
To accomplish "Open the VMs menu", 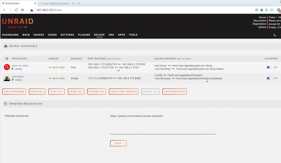I will click(x=111, y=35).
